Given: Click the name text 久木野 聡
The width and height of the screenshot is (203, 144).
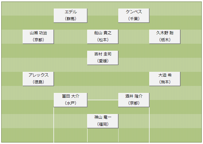Looking at the screenshot, I should (165, 33).
